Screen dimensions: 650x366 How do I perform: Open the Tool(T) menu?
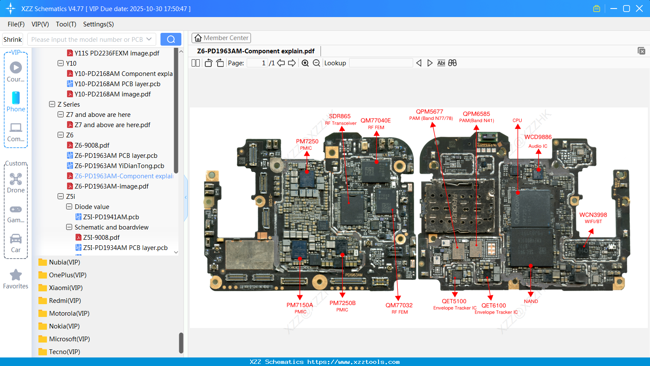(x=66, y=24)
